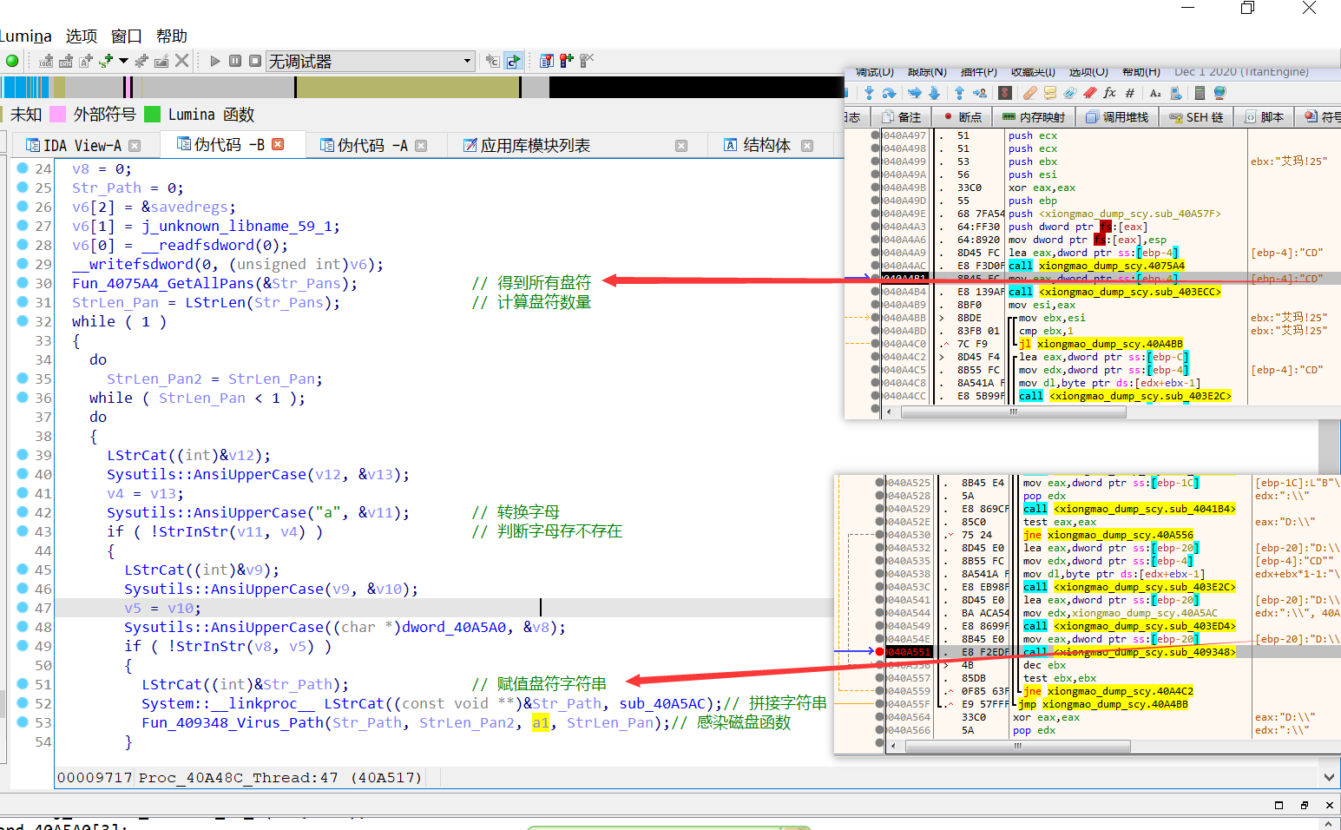Open the SEH 链 tab in x64dbg
The image size is (1341, 830).
pyautogui.click(x=1196, y=117)
